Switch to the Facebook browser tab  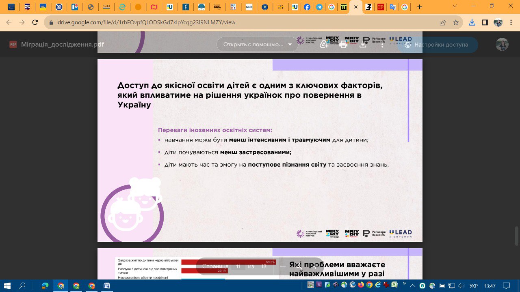pyautogui.click(x=307, y=7)
